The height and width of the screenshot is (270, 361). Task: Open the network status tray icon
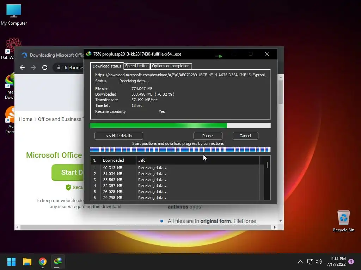tap(310, 262)
